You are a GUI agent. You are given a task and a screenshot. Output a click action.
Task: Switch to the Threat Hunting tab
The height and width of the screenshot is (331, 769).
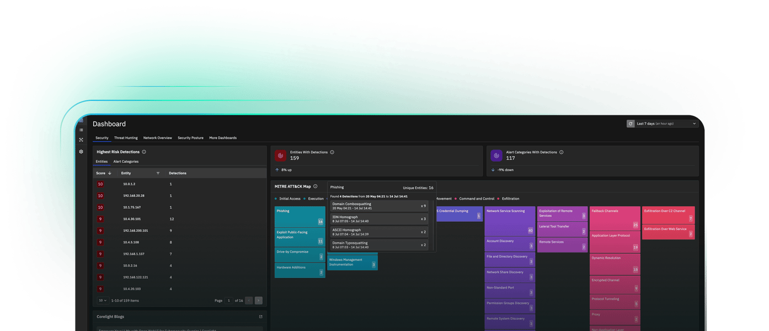click(126, 138)
